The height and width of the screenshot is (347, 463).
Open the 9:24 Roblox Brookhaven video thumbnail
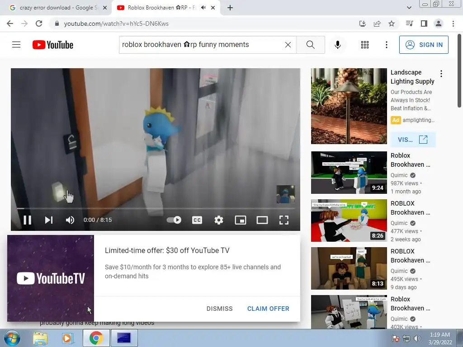click(x=349, y=172)
